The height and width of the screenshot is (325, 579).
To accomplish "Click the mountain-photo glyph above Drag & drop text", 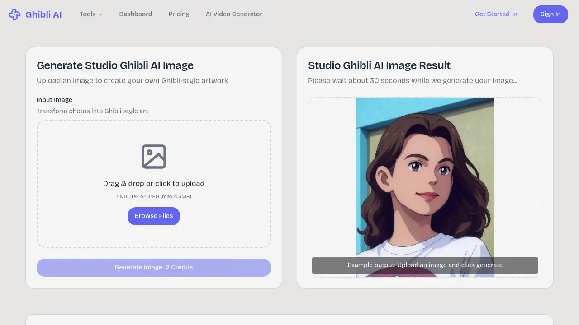I will pos(154,157).
